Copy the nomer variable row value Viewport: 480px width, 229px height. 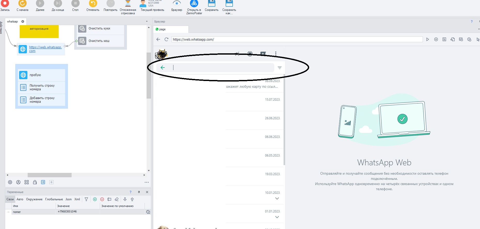point(148,212)
